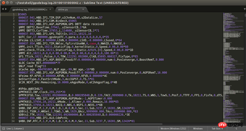Go to next tab with right arrow

[6, 9]
